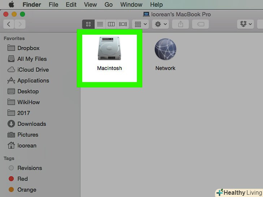Open the Edit menu

click(71, 5)
